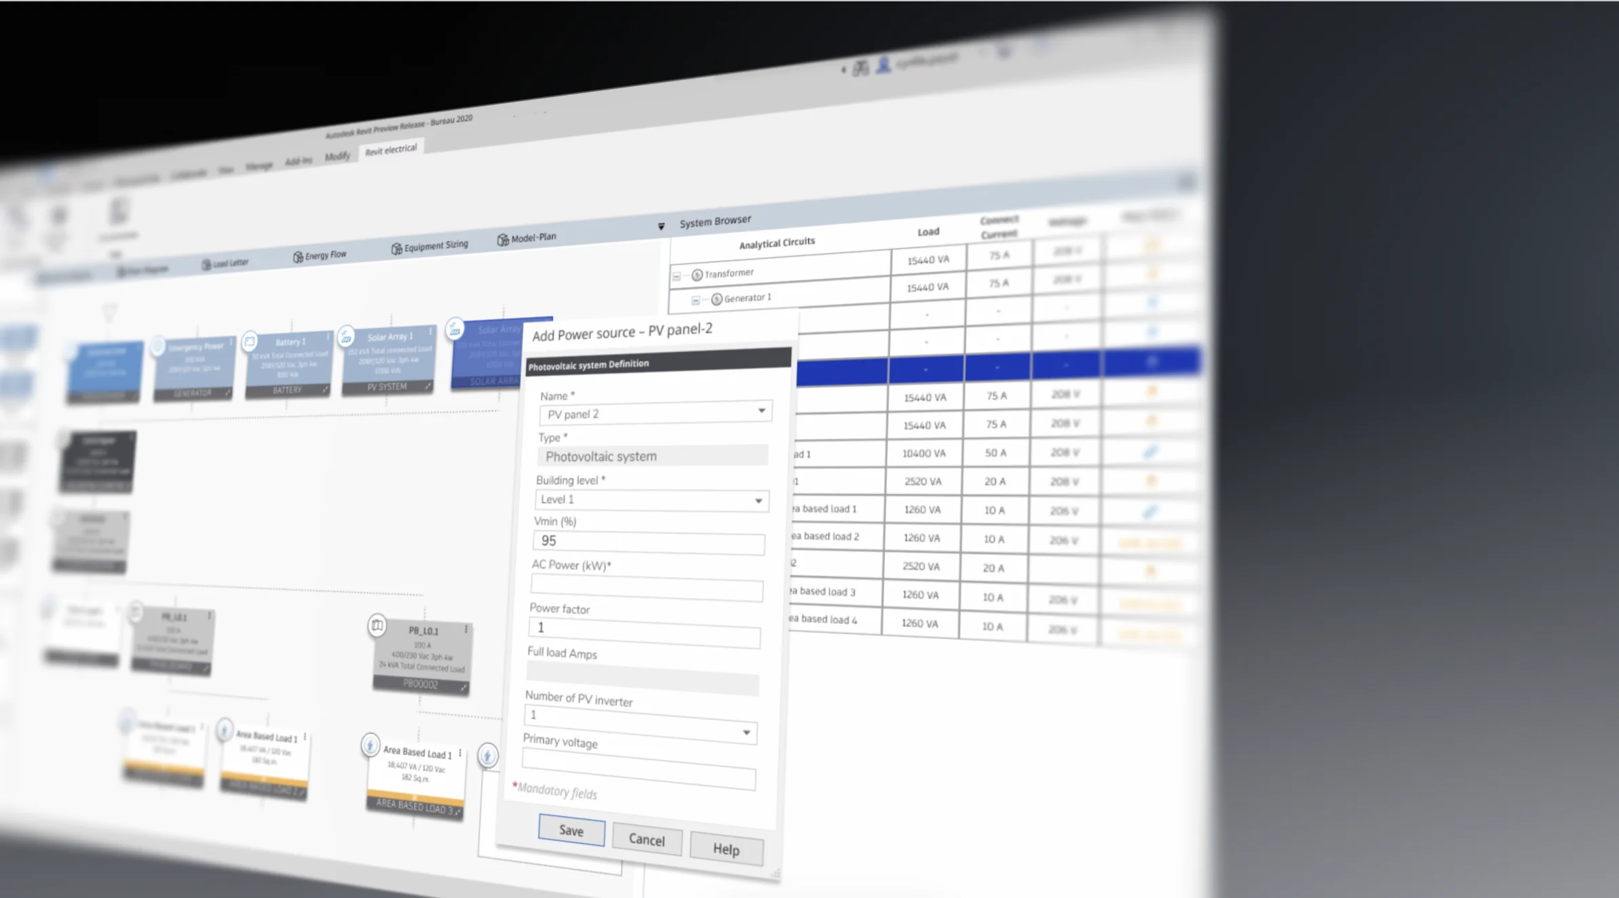Switch to the Model-Plan view
The height and width of the screenshot is (898, 1619).
(527, 238)
